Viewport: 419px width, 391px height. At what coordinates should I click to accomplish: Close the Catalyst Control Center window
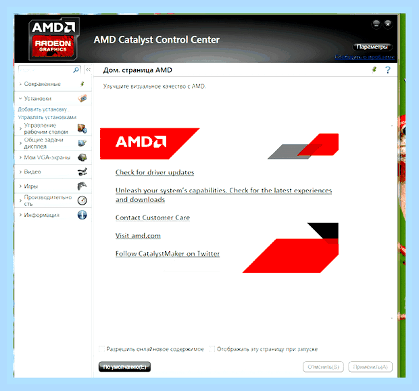(x=388, y=24)
